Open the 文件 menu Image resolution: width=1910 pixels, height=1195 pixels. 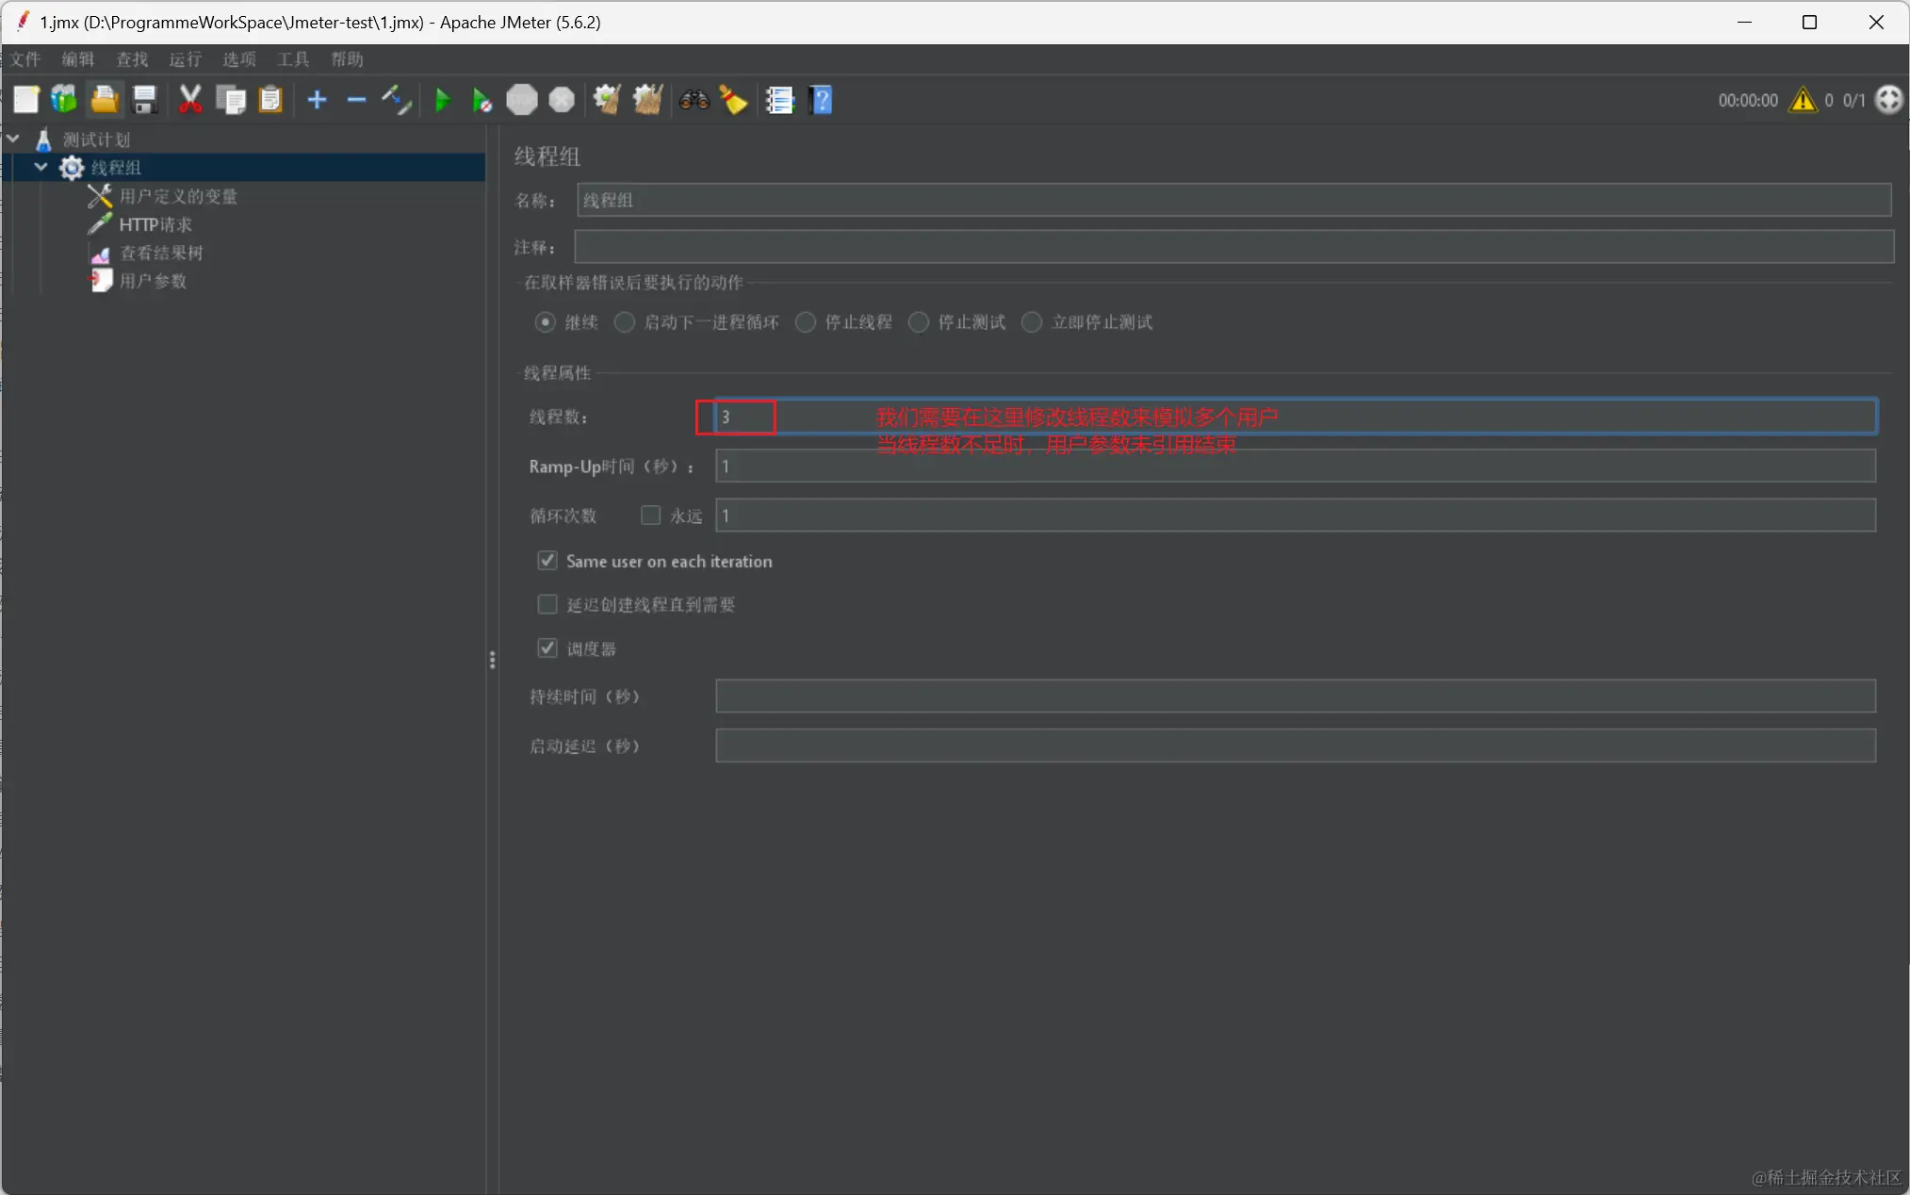25,59
